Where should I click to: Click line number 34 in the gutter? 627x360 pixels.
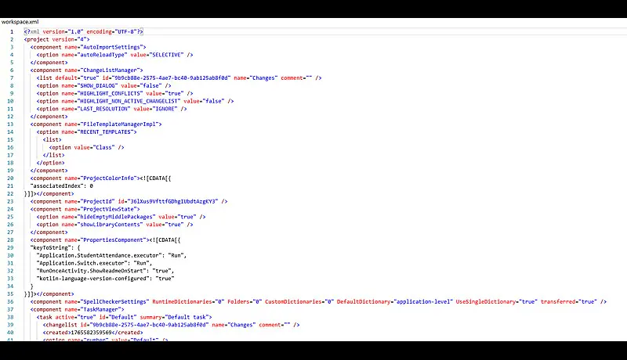click(10, 286)
